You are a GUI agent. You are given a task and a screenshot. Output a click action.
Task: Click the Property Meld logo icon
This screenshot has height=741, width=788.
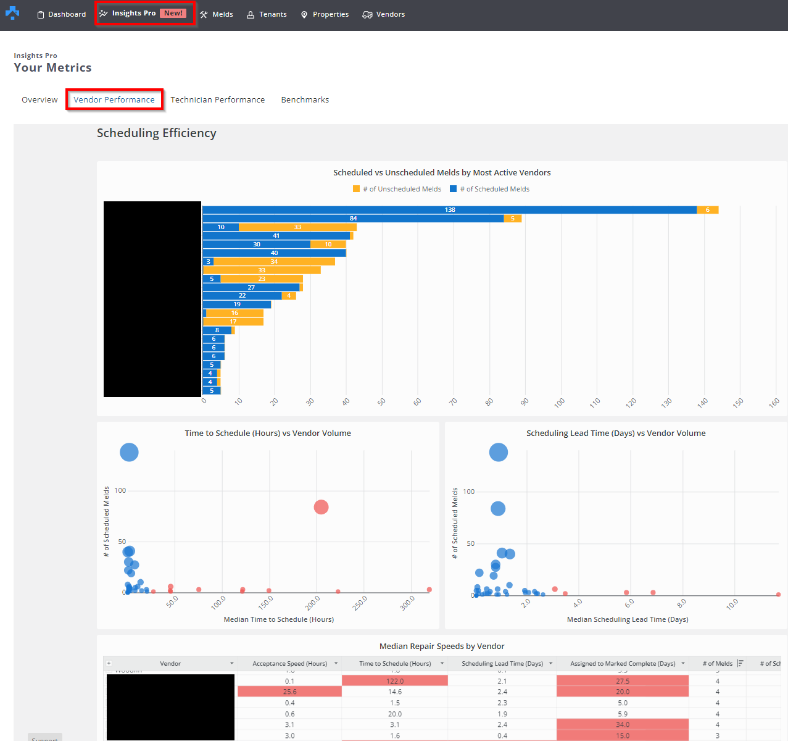pos(12,13)
